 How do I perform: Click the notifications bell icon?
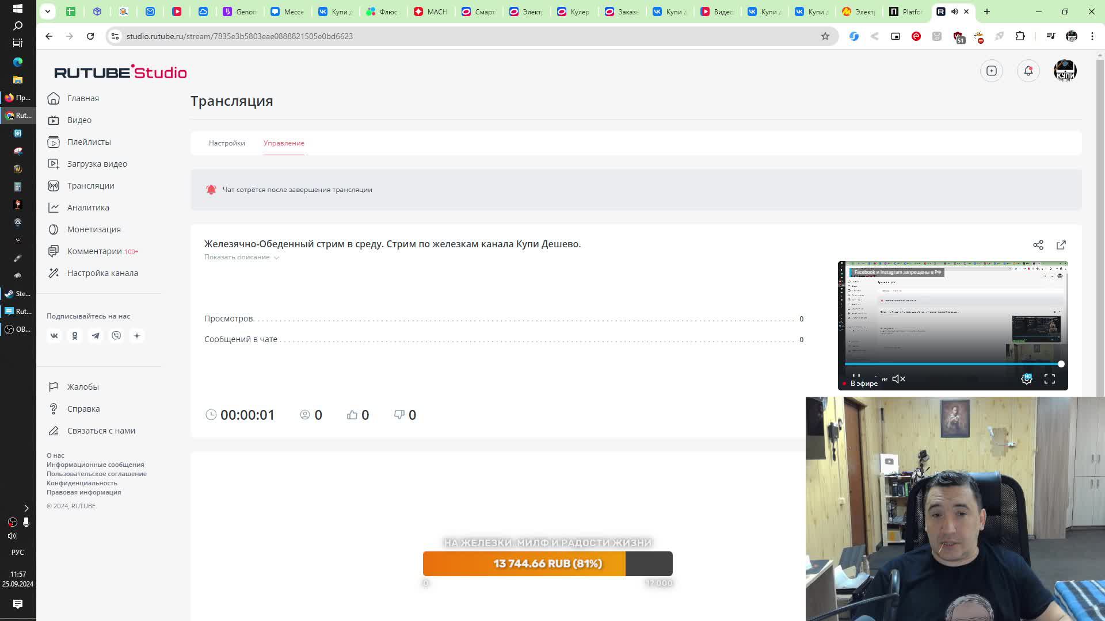[1028, 71]
